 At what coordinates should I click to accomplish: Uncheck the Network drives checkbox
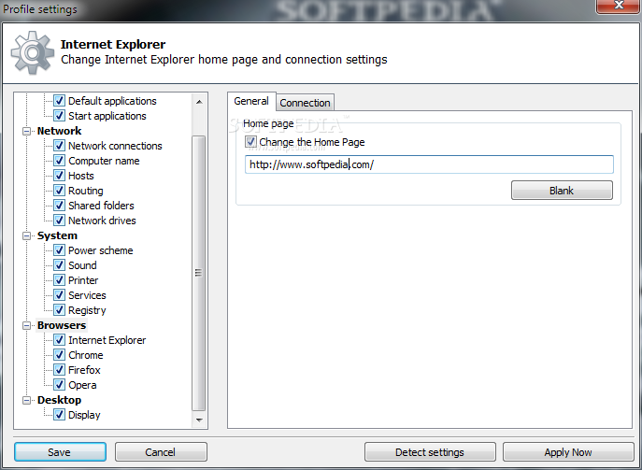tap(60, 221)
